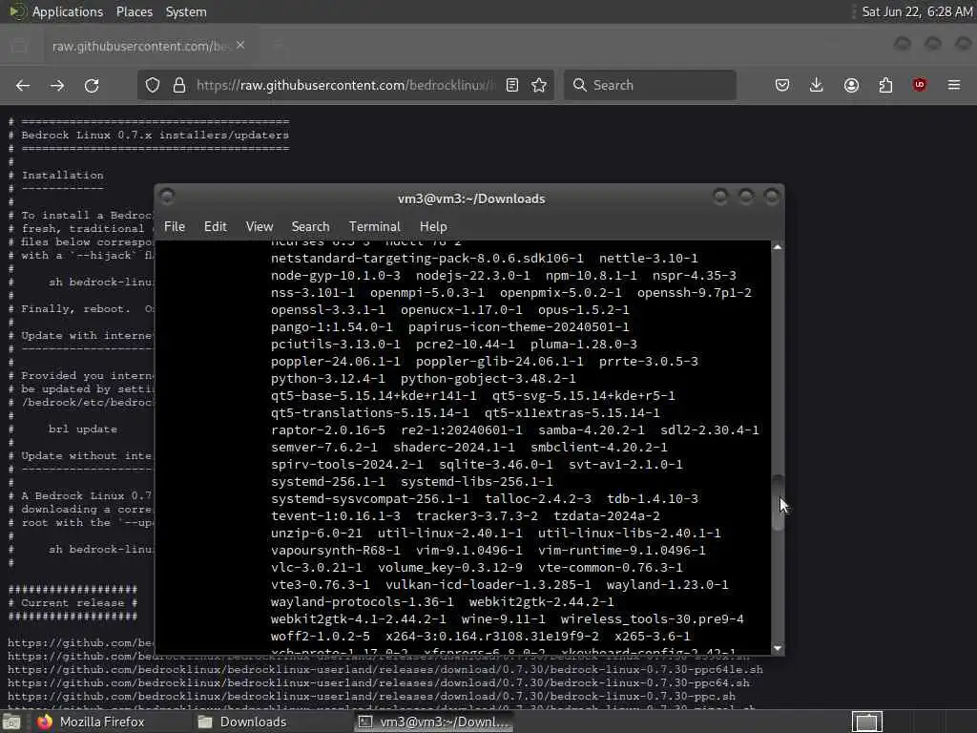This screenshot has width=977, height=733.
Task: Click the show desktop icon in taskbar
Action: tap(11, 723)
